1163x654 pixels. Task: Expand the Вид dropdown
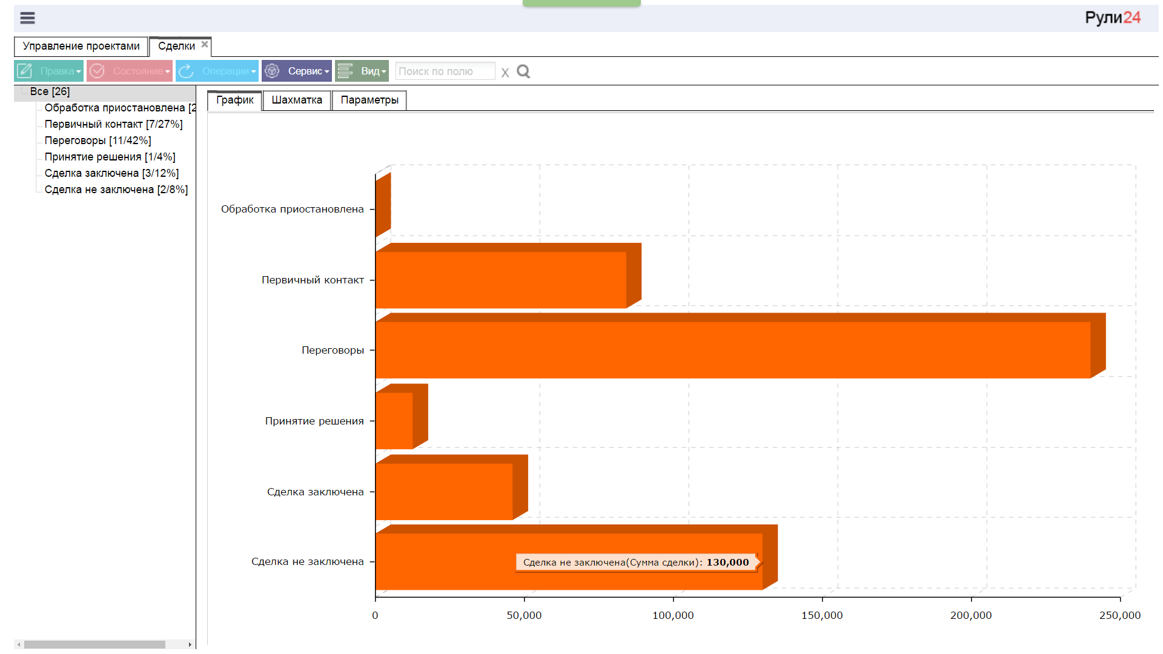point(383,71)
